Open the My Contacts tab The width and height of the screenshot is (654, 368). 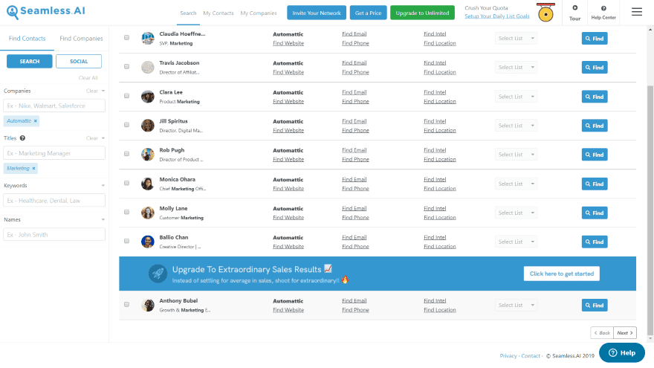click(218, 13)
